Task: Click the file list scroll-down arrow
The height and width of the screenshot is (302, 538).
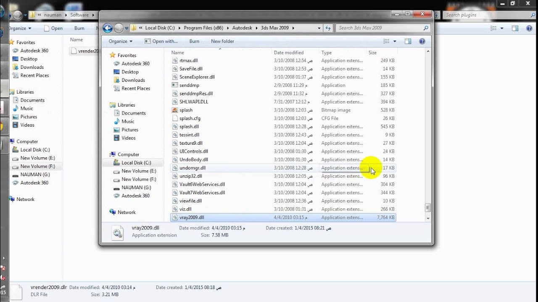Action: click(x=428, y=218)
